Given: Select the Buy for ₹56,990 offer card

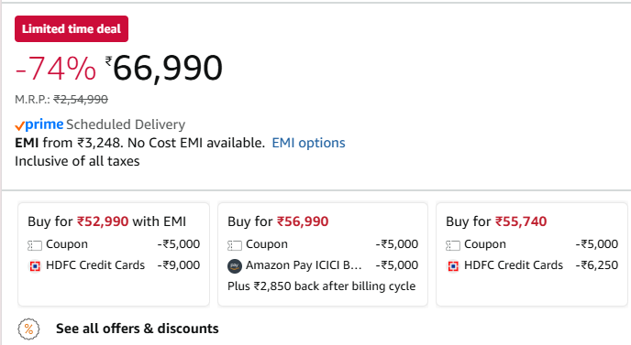Looking at the screenshot, I should 323,254.
